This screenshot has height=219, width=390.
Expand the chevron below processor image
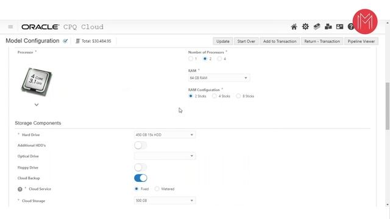(37, 105)
